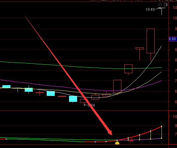
Task: Click the last white dot on the red indicator
Action: tap(162, 126)
